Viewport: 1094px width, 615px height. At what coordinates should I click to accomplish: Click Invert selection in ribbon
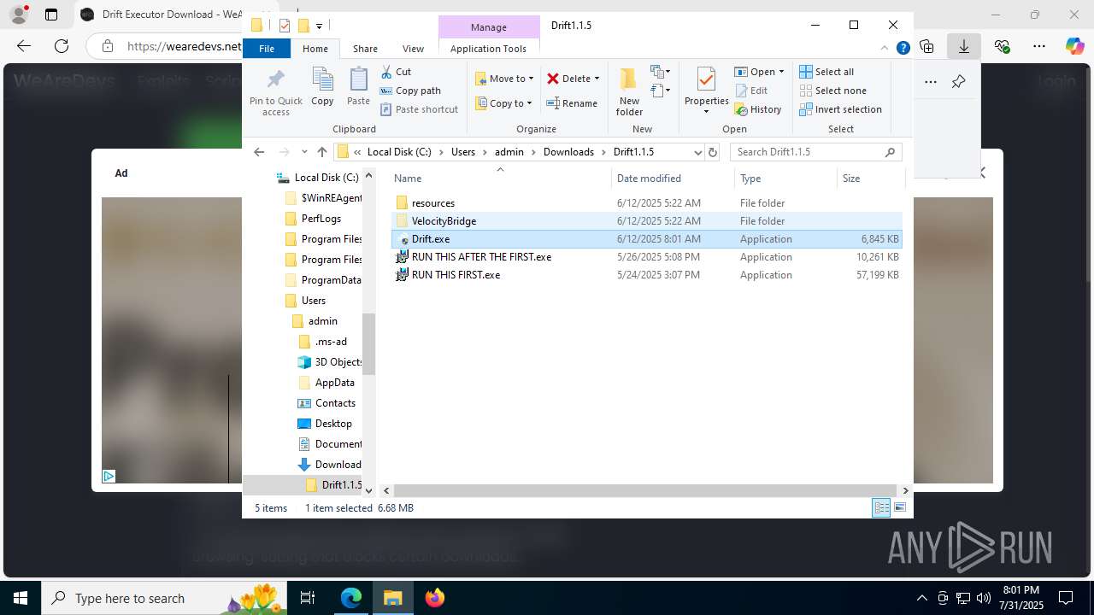pos(840,109)
